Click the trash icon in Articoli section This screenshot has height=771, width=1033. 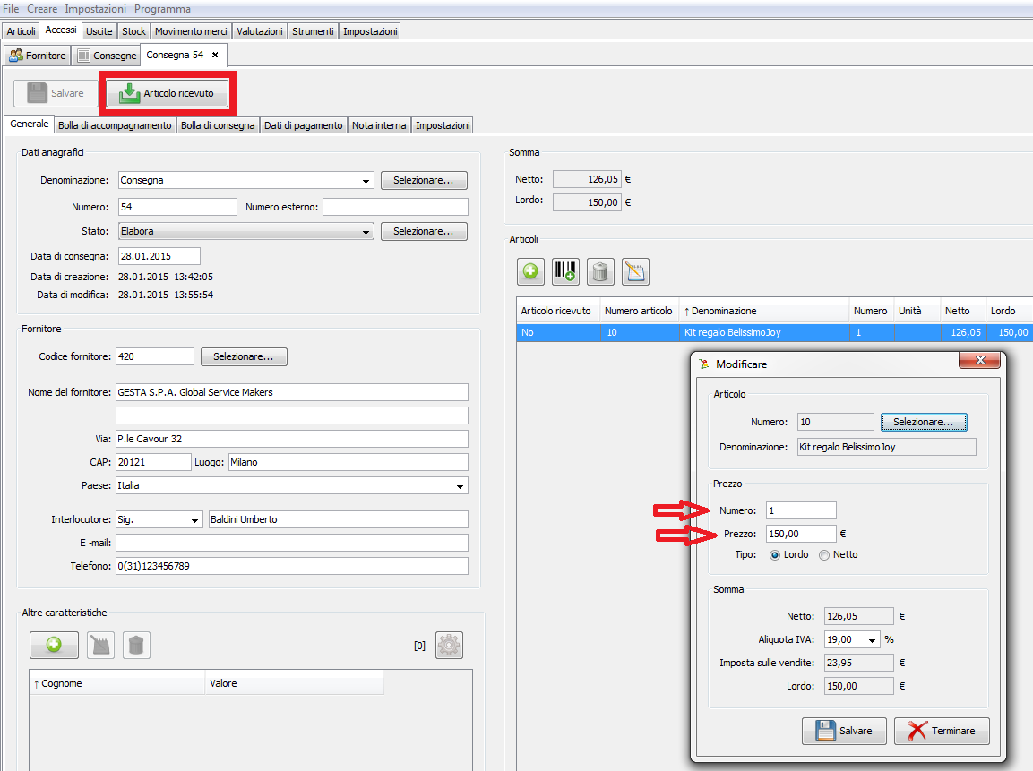click(600, 271)
